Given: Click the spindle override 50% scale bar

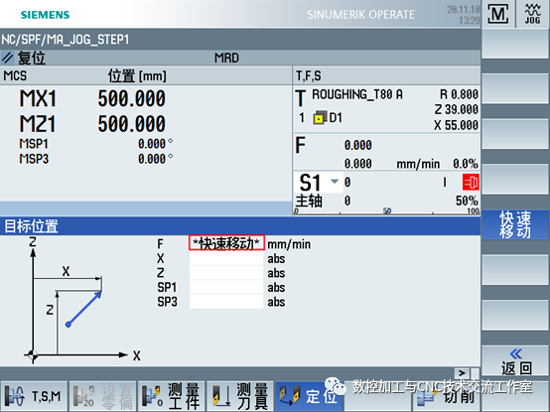Looking at the screenshot, I should (387, 211).
